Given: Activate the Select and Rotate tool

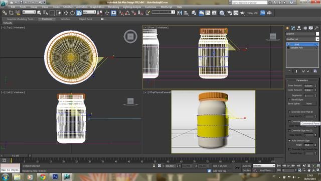Looking at the screenshot, I should pyautogui.click(x=72, y=13).
